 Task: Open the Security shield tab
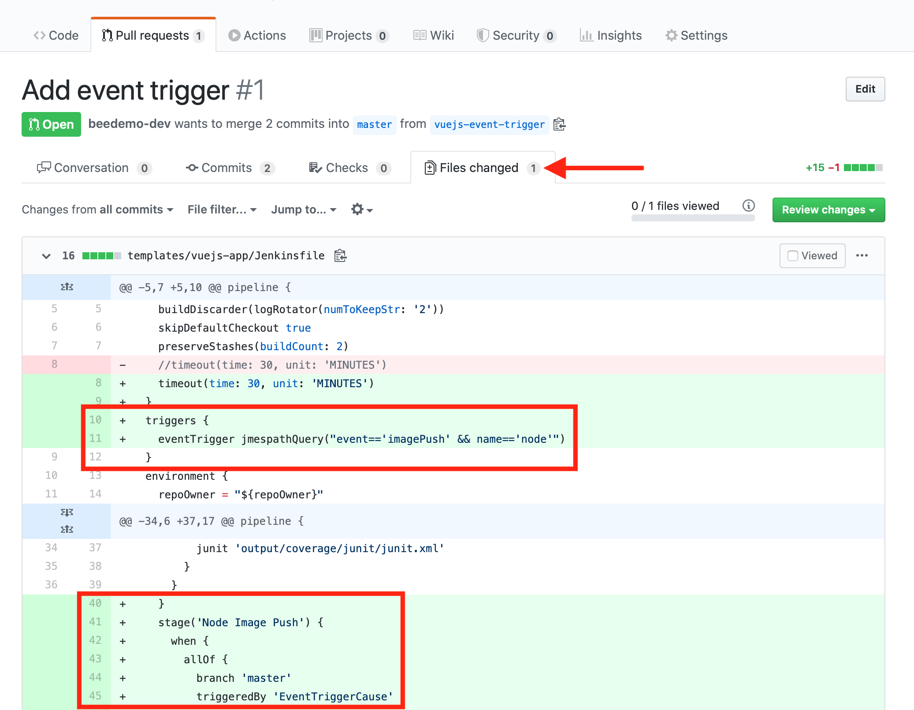(516, 35)
